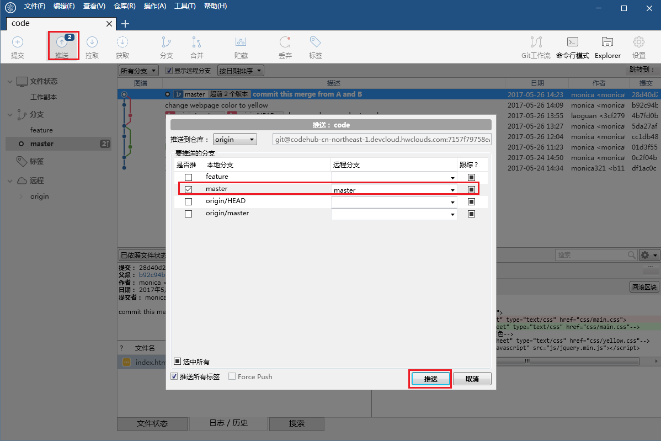Switch to File Status (文件状态) bottom tab
This screenshot has width=661, height=441.
click(x=152, y=424)
